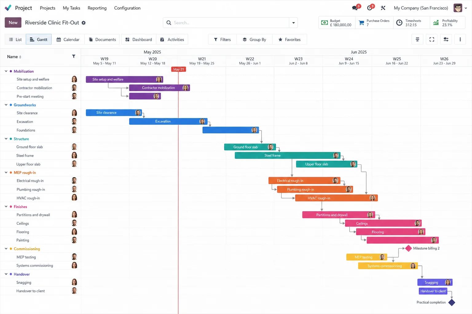The image size is (472, 314).
Task: Open the Budget money stat
Action: pos(337,23)
